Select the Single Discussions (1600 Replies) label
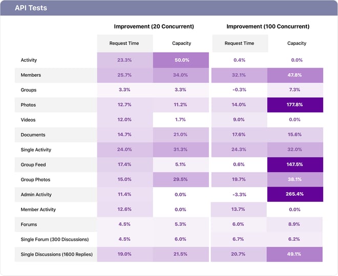Viewport: 338px width, 276px height. point(56,254)
